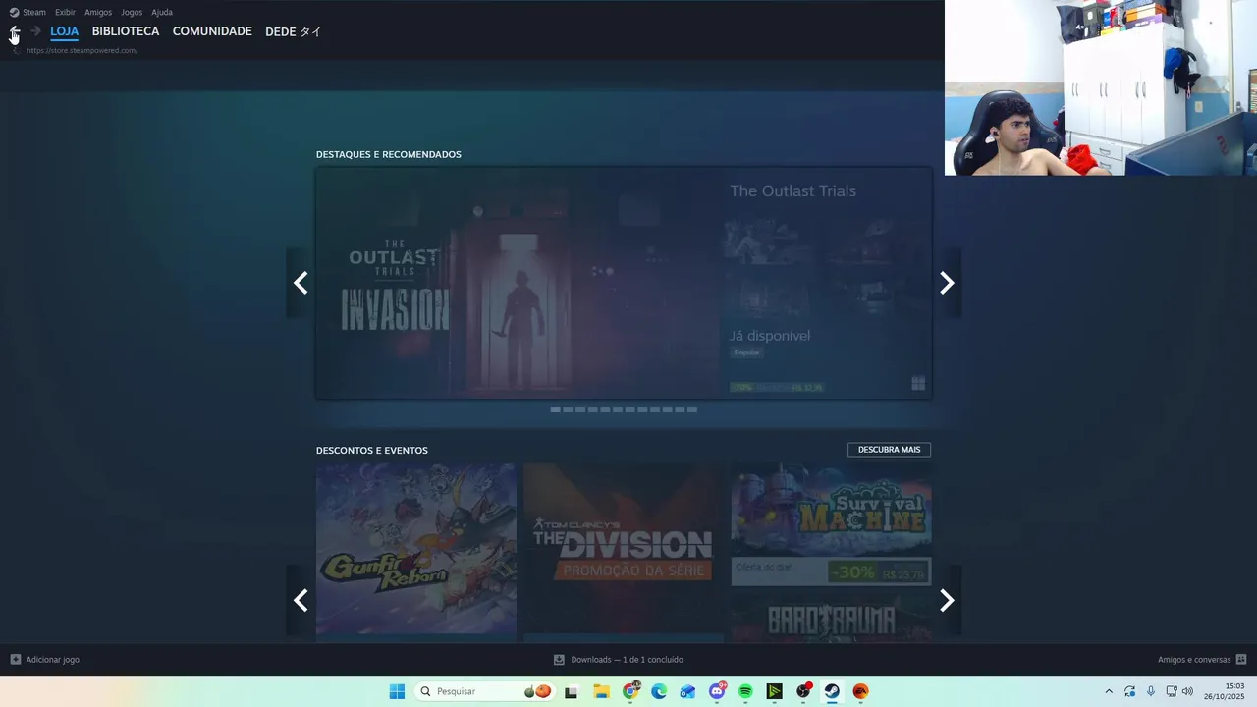Open the Jogos menu
This screenshot has width=1257, height=707.
pyautogui.click(x=132, y=12)
